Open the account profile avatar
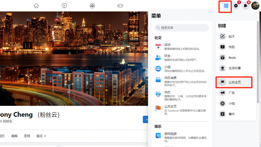 [x=255, y=6]
